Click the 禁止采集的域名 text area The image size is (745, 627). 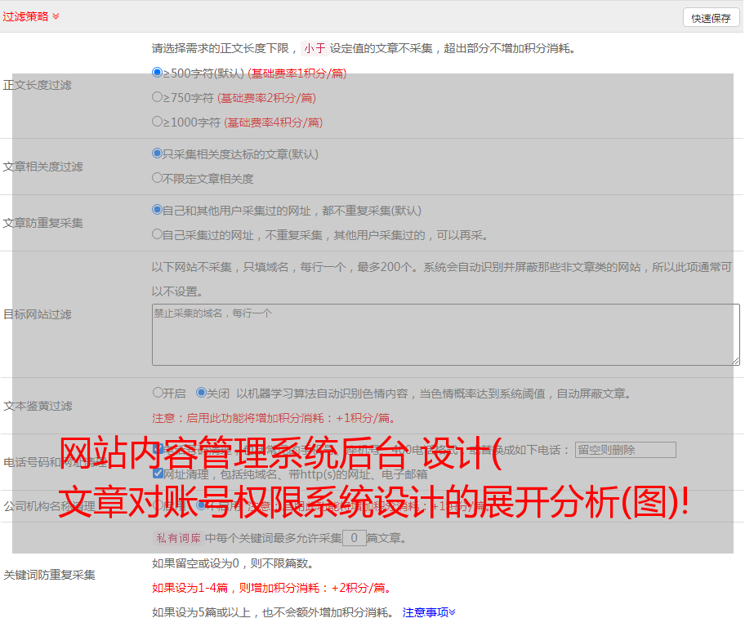(x=445, y=335)
